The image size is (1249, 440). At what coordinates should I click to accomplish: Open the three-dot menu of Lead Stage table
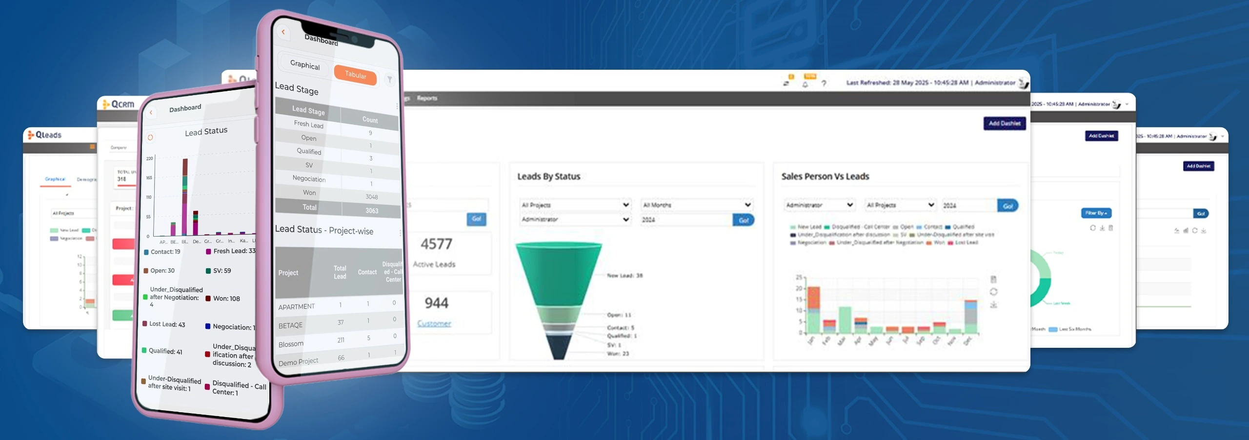397,106
